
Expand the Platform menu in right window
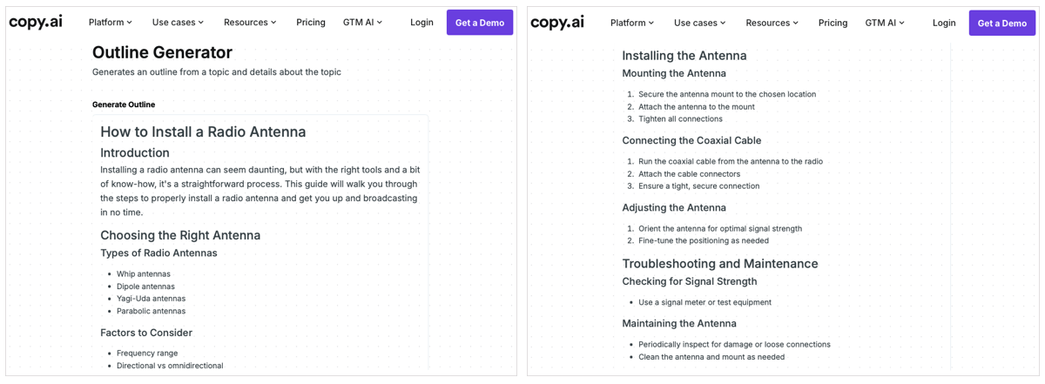(x=632, y=23)
